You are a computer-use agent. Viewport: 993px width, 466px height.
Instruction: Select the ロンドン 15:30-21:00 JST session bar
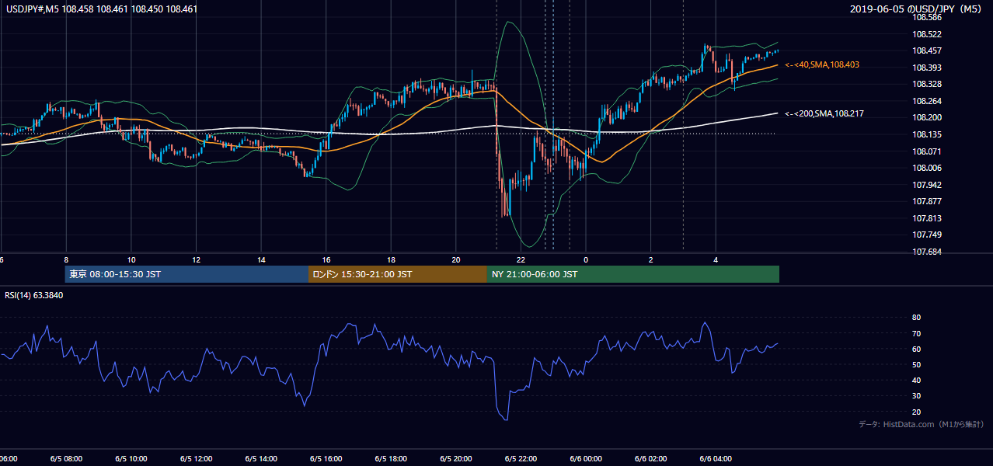tap(398, 274)
